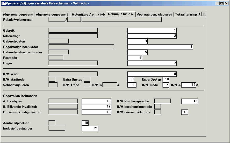Click the Geboortedatum field numbered 3

138,41
